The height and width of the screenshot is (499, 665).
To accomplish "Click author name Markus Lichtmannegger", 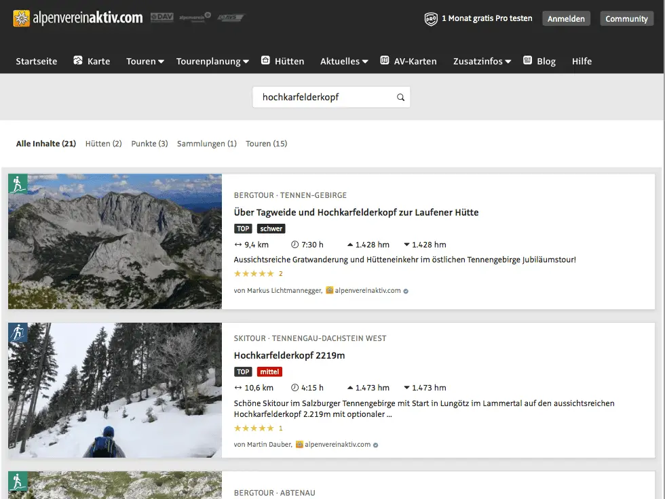I will click(284, 291).
